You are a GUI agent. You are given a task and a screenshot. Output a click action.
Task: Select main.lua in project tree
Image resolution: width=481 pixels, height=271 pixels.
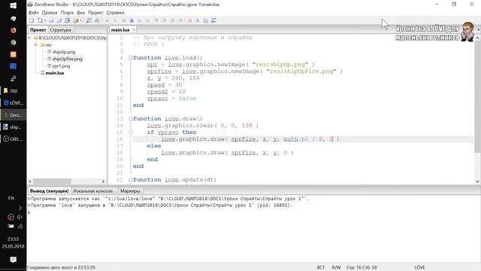click(55, 73)
